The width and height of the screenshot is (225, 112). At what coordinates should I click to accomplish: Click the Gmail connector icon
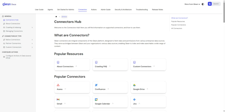pos(58,99)
